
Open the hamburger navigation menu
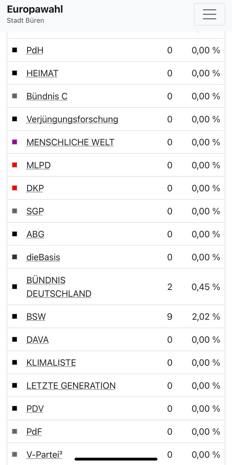pyautogui.click(x=209, y=14)
